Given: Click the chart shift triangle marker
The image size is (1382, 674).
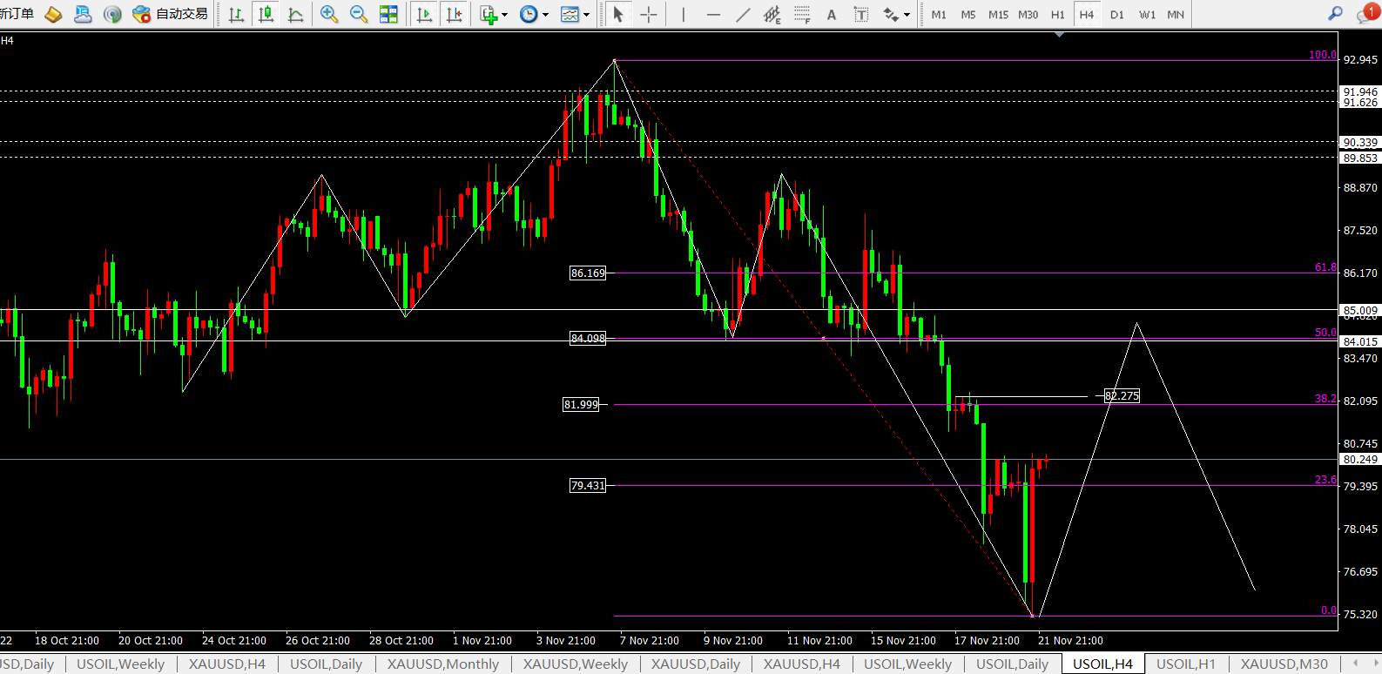Looking at the screenshot, I should (x=1059, y=35).
